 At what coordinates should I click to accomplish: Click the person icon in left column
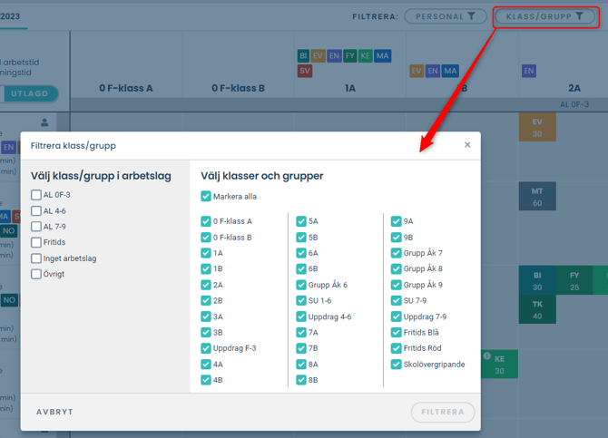(x=44, y=122)
